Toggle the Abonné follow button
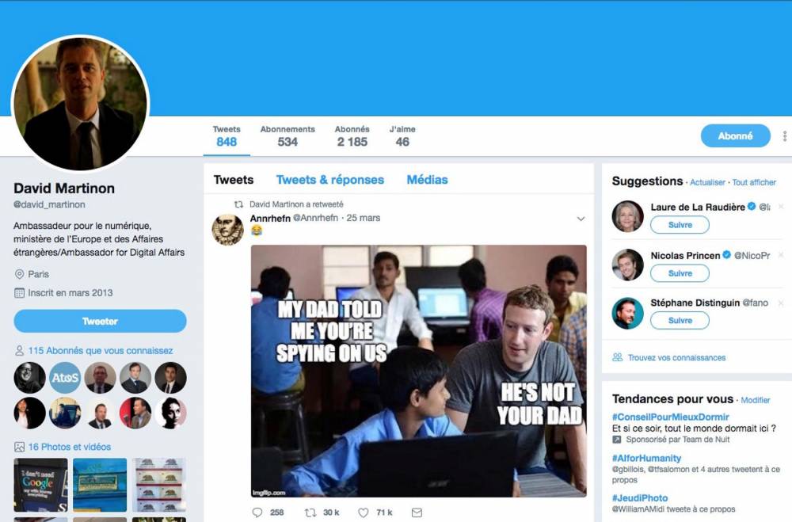 736,136
